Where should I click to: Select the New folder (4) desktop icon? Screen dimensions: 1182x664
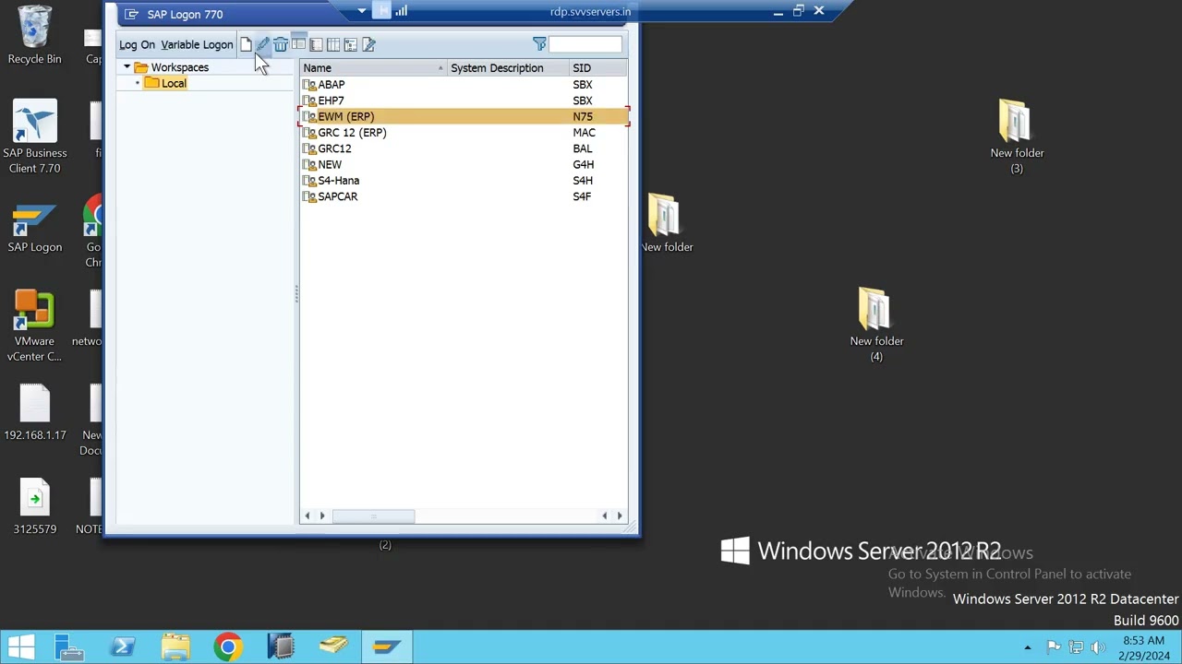(876, 324)
